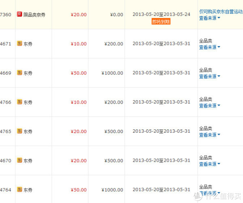Image resolution: width=243 pixels, height=203 pixels.
Task: Click the coupon number ending 4669
Action: tap(6, 73)
